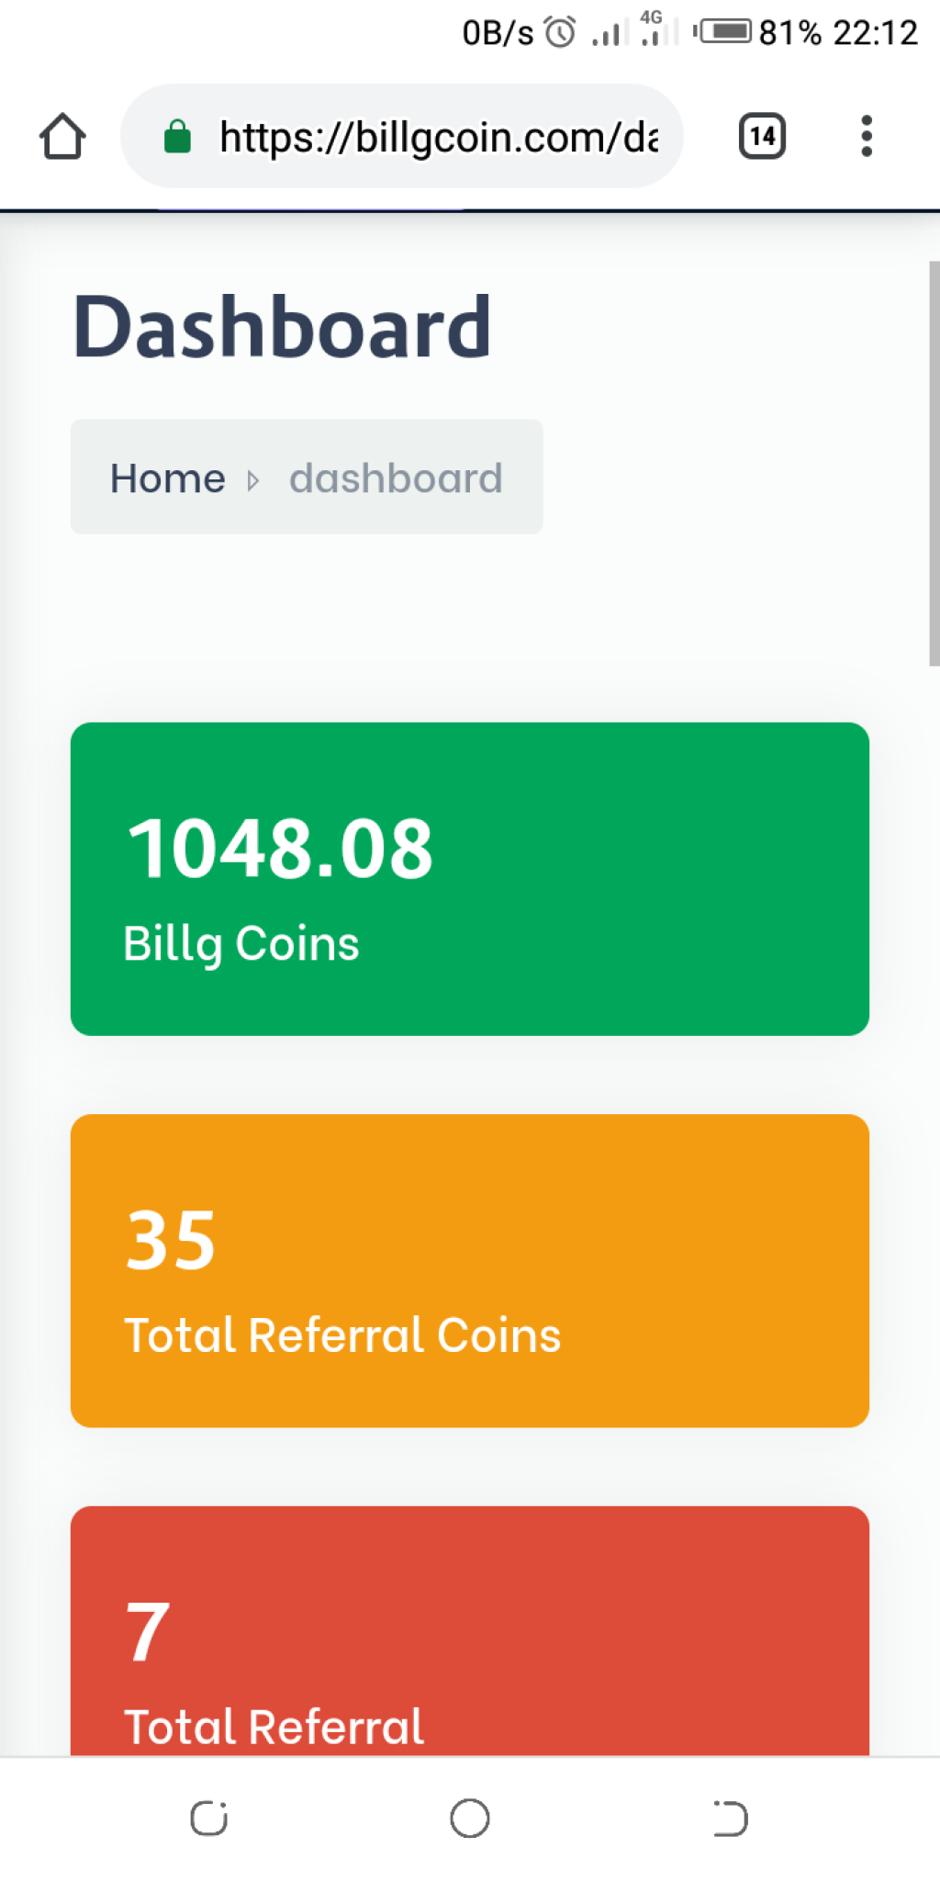Viewport: 940px width, 1881px height.
Task: Tap the Android home circle button
Action: point(470,1818)
